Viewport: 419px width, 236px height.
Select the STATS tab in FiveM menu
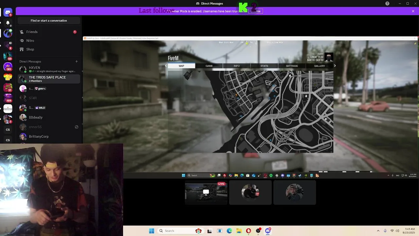pyautogui.click(x=264, y=66)
